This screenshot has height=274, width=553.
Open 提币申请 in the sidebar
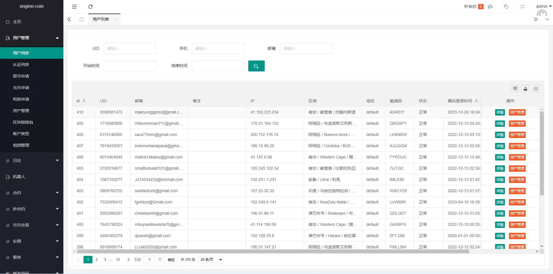[x=21, y=76]
